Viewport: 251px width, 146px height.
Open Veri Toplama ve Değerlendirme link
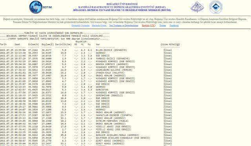[124, 25]
